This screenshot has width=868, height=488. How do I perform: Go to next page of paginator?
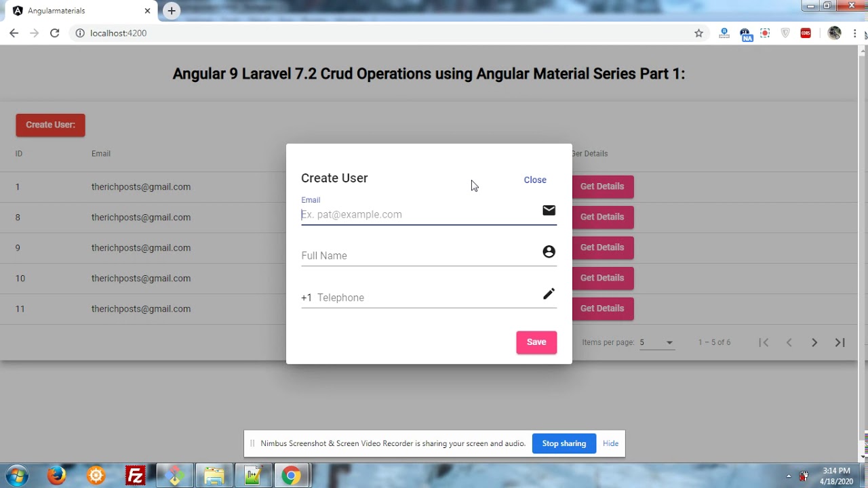click(814, 342)
